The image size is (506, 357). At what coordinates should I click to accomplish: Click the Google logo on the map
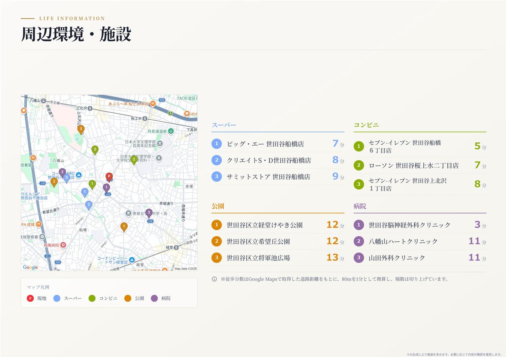click(x=30, y=267)
